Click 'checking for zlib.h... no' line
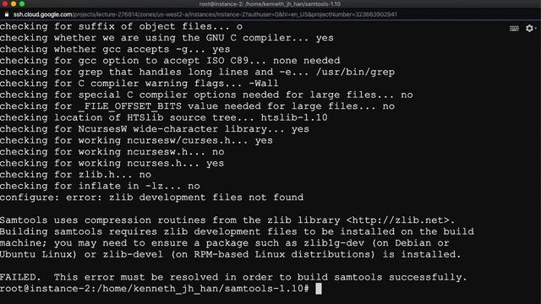Viewport: 541px width, 304px height. tap(75, 175)
